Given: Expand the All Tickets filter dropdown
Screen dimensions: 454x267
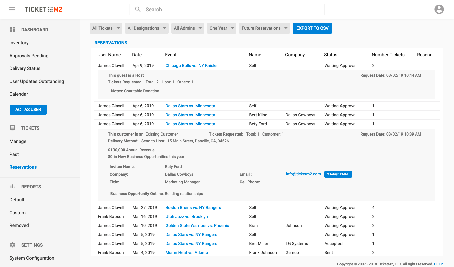Looking at the screenshot, I should pyautogui.click(x=106, y=28).
